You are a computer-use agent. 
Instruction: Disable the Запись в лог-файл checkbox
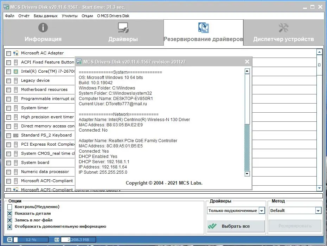pos(9,220)
